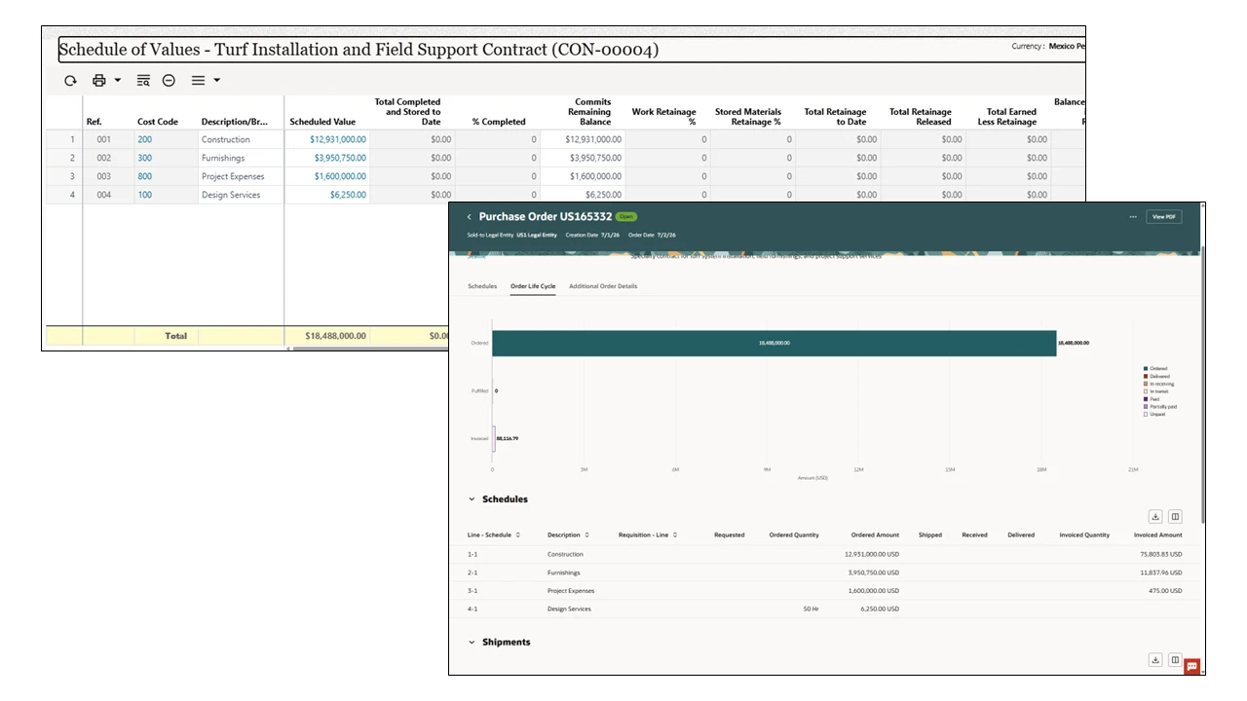Download the Shipments table
This screenshot has height=701, width=1247.
(x=1155, y=660)
